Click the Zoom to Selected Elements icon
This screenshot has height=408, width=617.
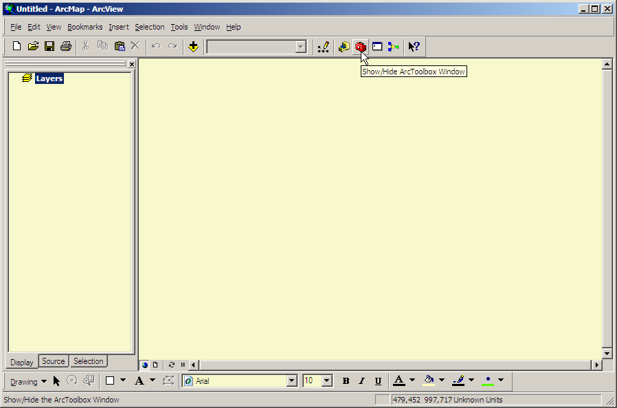click(x=89, y=380)
